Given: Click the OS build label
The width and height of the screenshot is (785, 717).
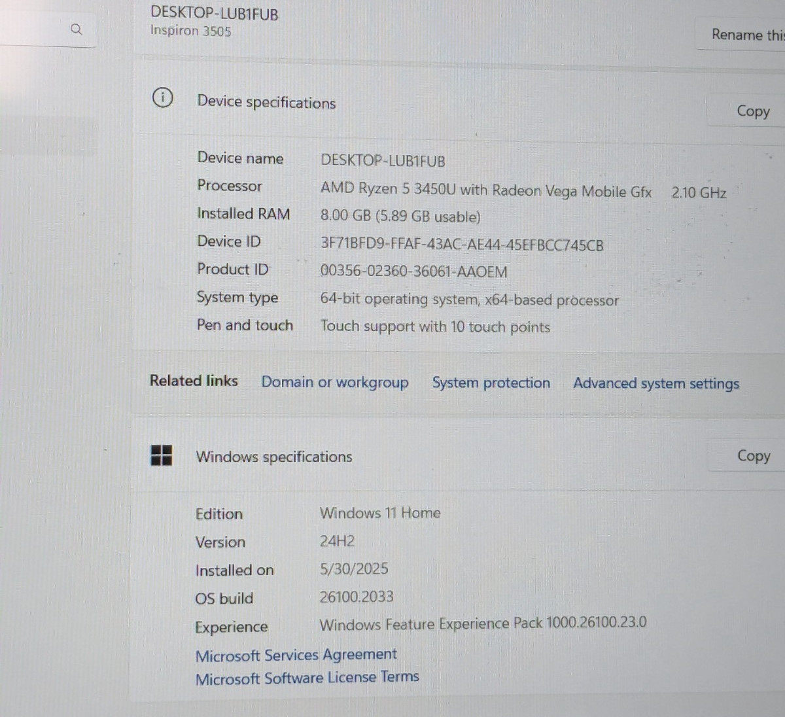Looking at the screenshot, I should (224, 599).
